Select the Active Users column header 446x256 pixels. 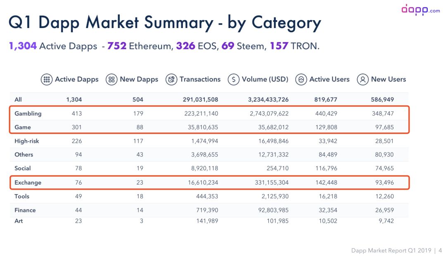[x=330, y=80]
